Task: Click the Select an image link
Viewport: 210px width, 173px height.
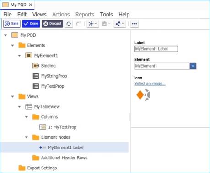Action: point(150,84)
